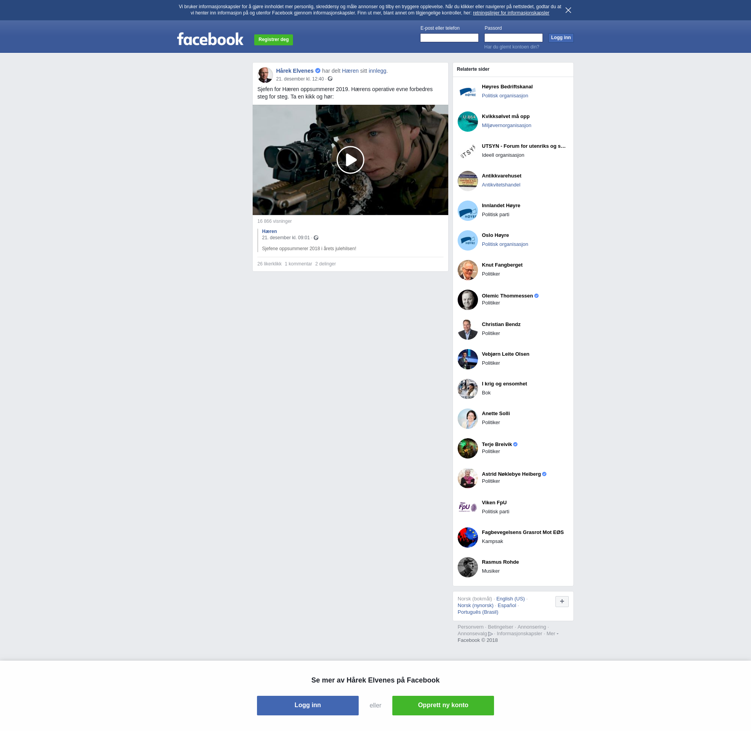The image size is (751, 731).
Task: Open Knut Fangberget name link
Action: [x=502, y=265]
